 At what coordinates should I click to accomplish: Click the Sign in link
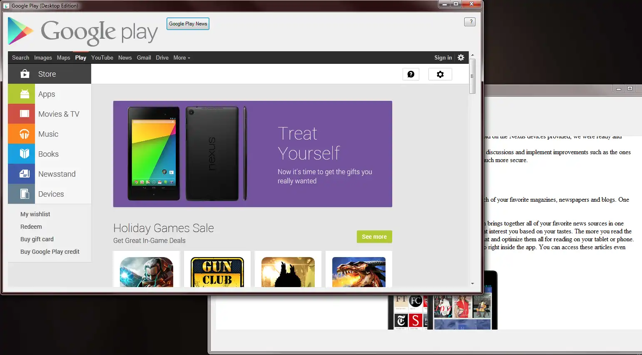pos(443,57)
